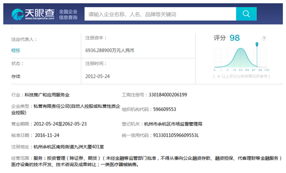The height and width of the screenshot is (173, 286).
Task: Click unified credit code 91330110596609553L
Action: point(176,135)
